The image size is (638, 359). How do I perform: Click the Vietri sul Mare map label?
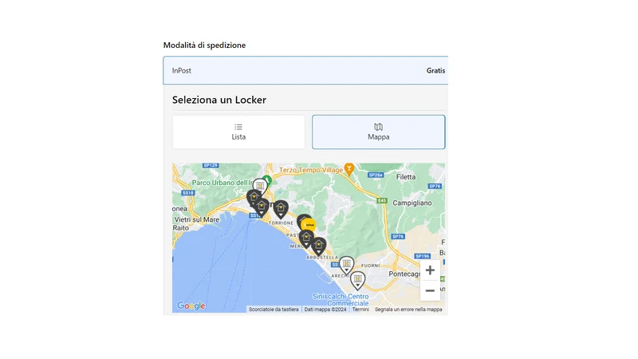pyautogui.click(x=197, y=219)
